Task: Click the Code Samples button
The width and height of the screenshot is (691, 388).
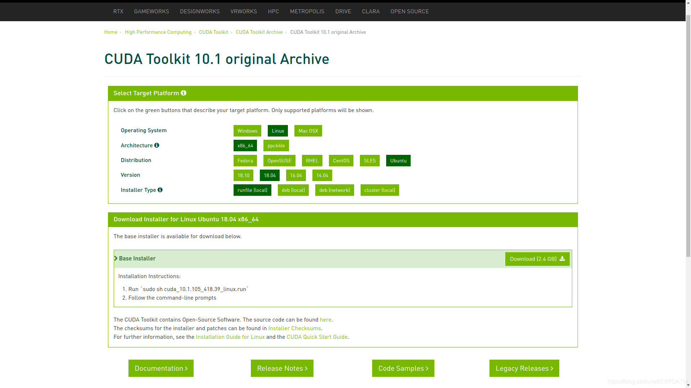Action: tap(403, 368)
